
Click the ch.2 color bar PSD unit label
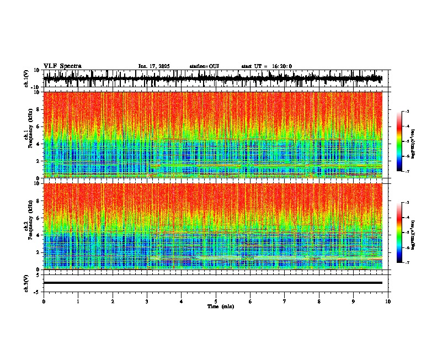pyautogui.click(x=413, y=235)
